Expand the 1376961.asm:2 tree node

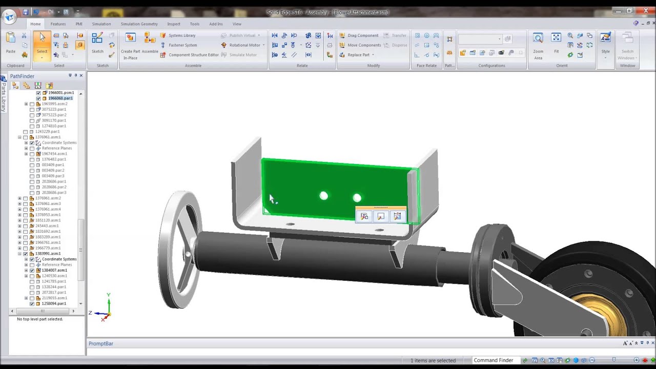coord(19,198)
